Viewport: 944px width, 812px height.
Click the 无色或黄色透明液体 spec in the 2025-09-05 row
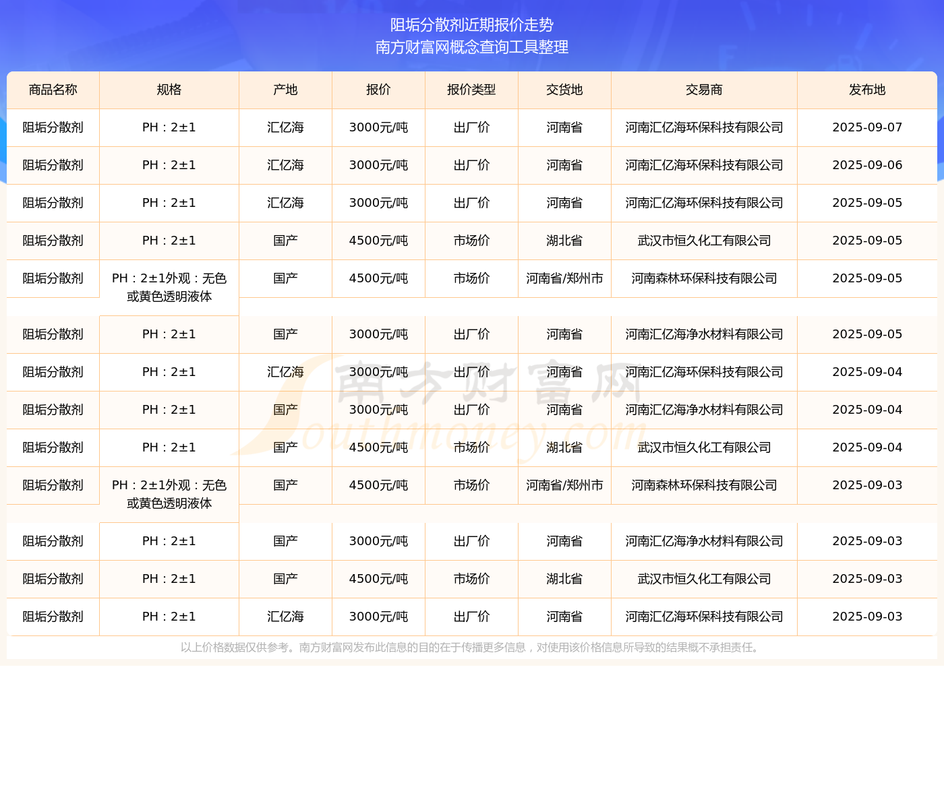click(169, 288)
